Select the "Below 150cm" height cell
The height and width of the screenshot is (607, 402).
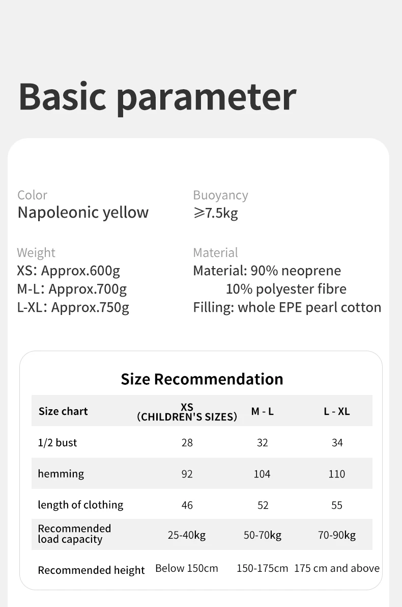(187, 568)
